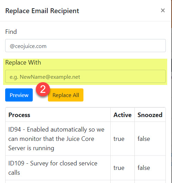172x183 pixels.
Task: Click the yellow Replace All button
Action: (65, 95)
